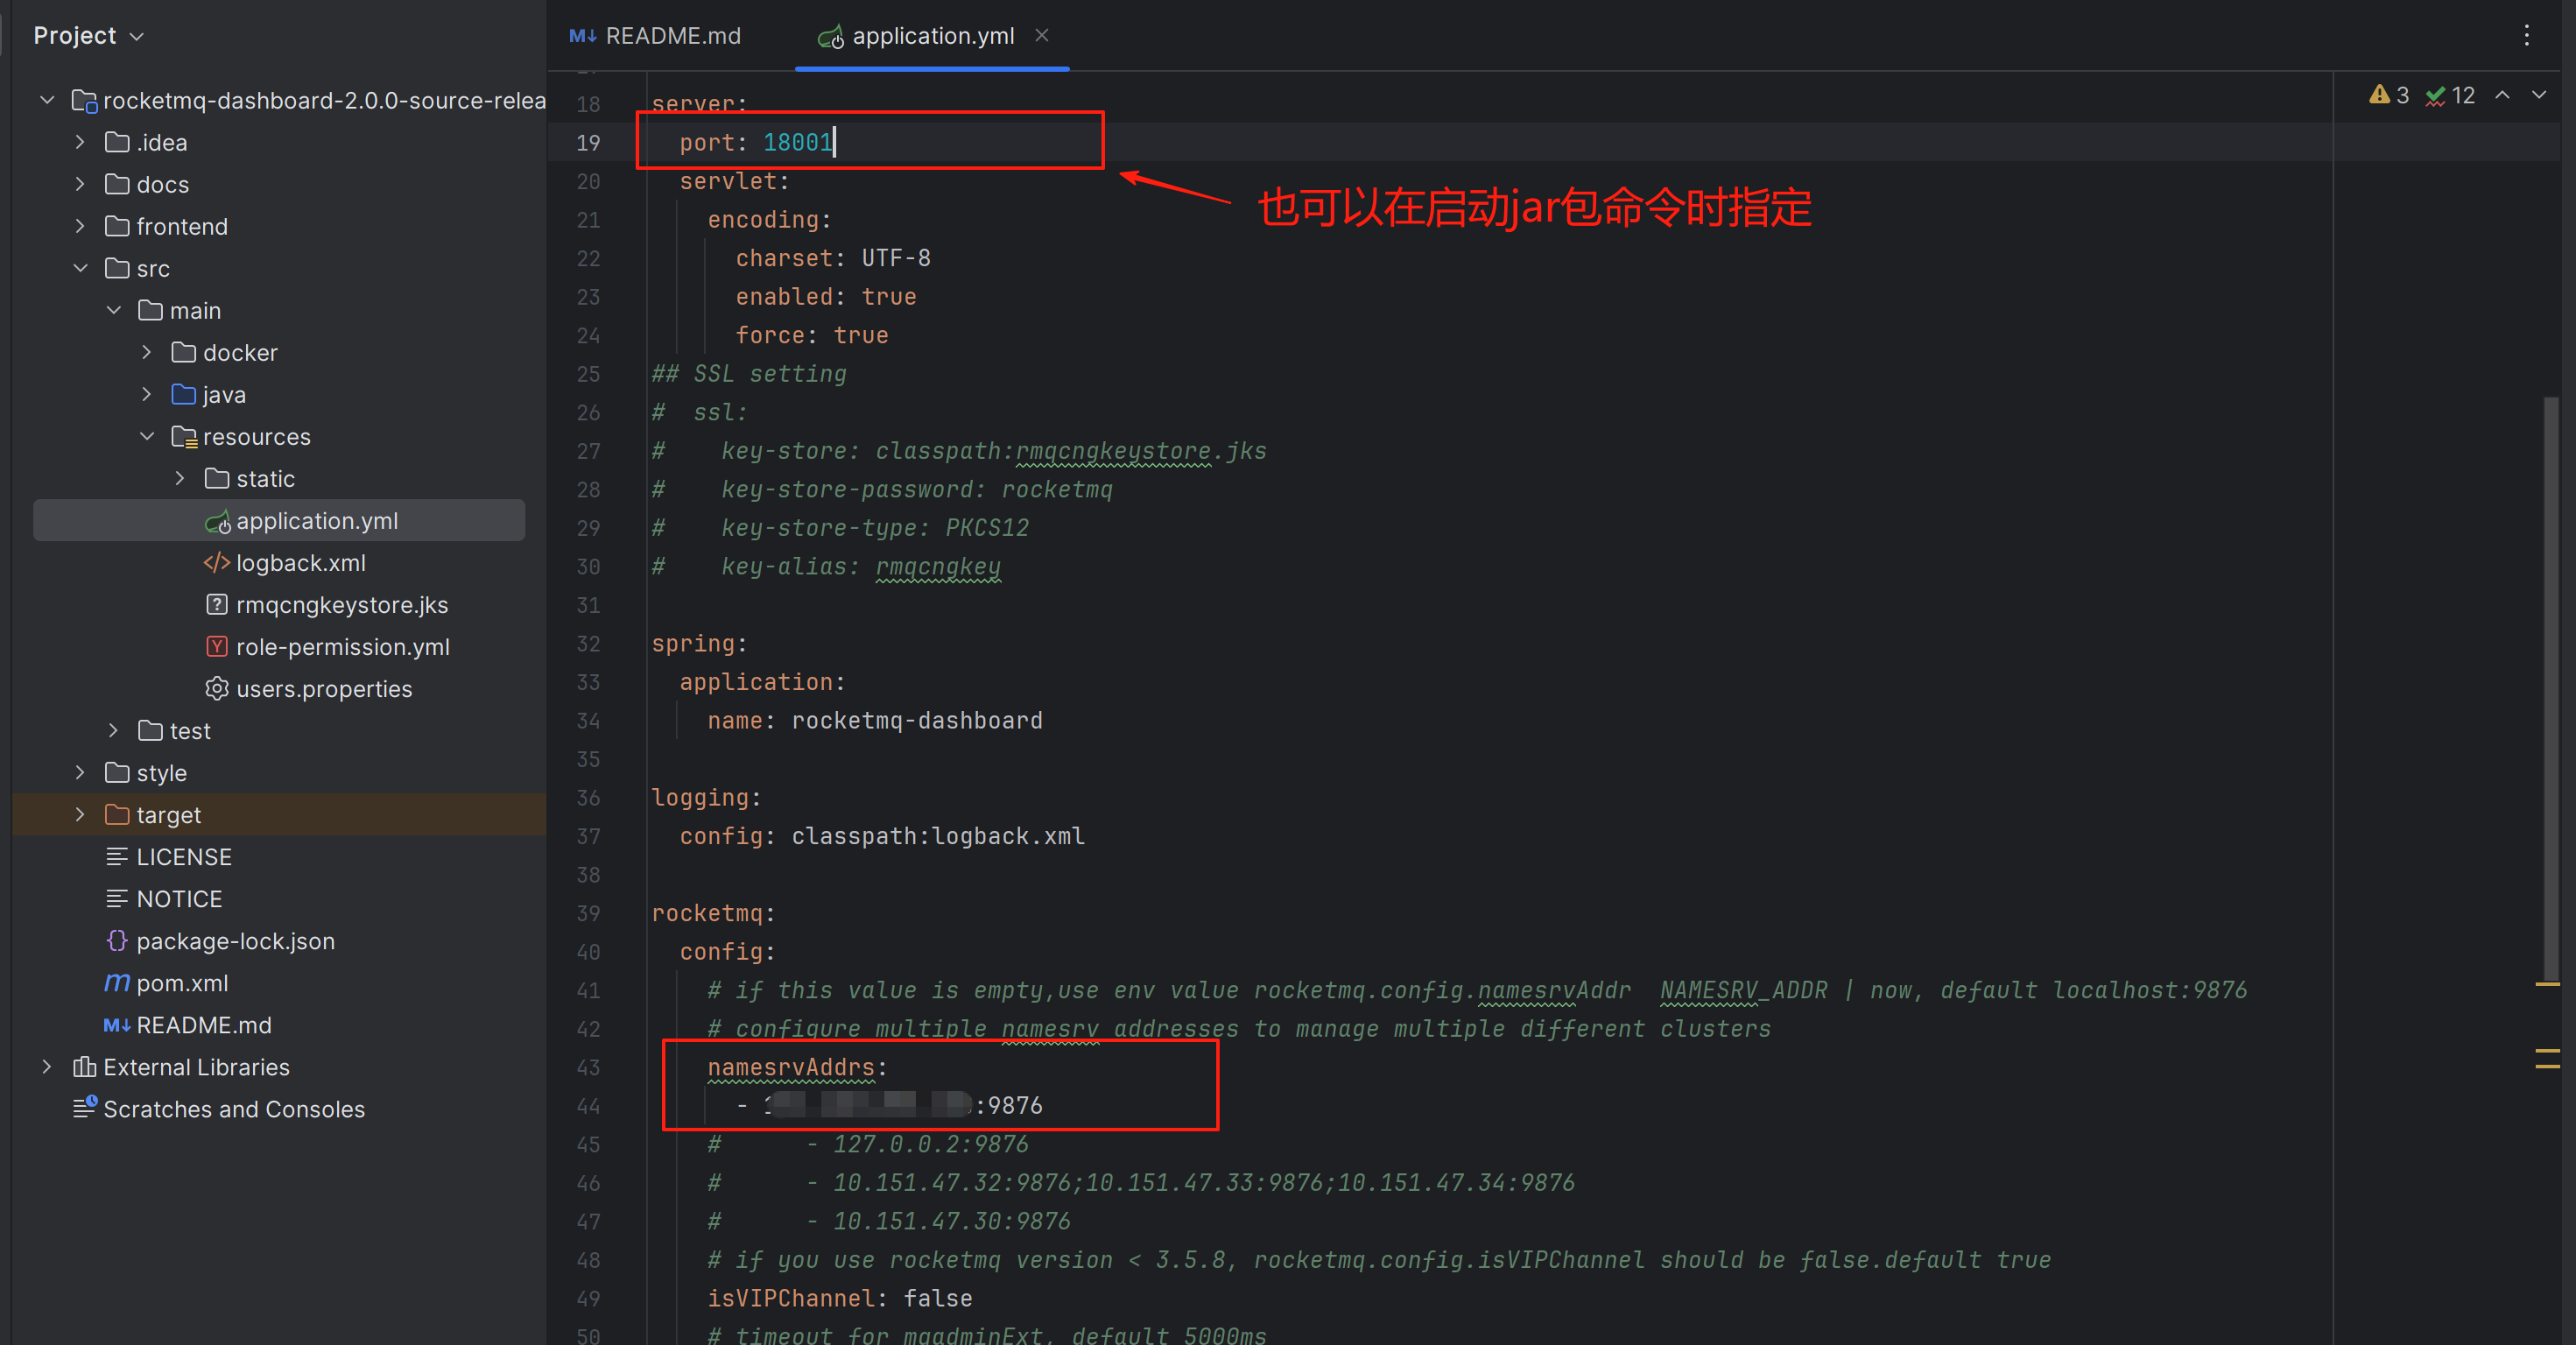2576x1345 pixels.
Task: Click the editor vertical scrollbar
Action: (2550, 690)
